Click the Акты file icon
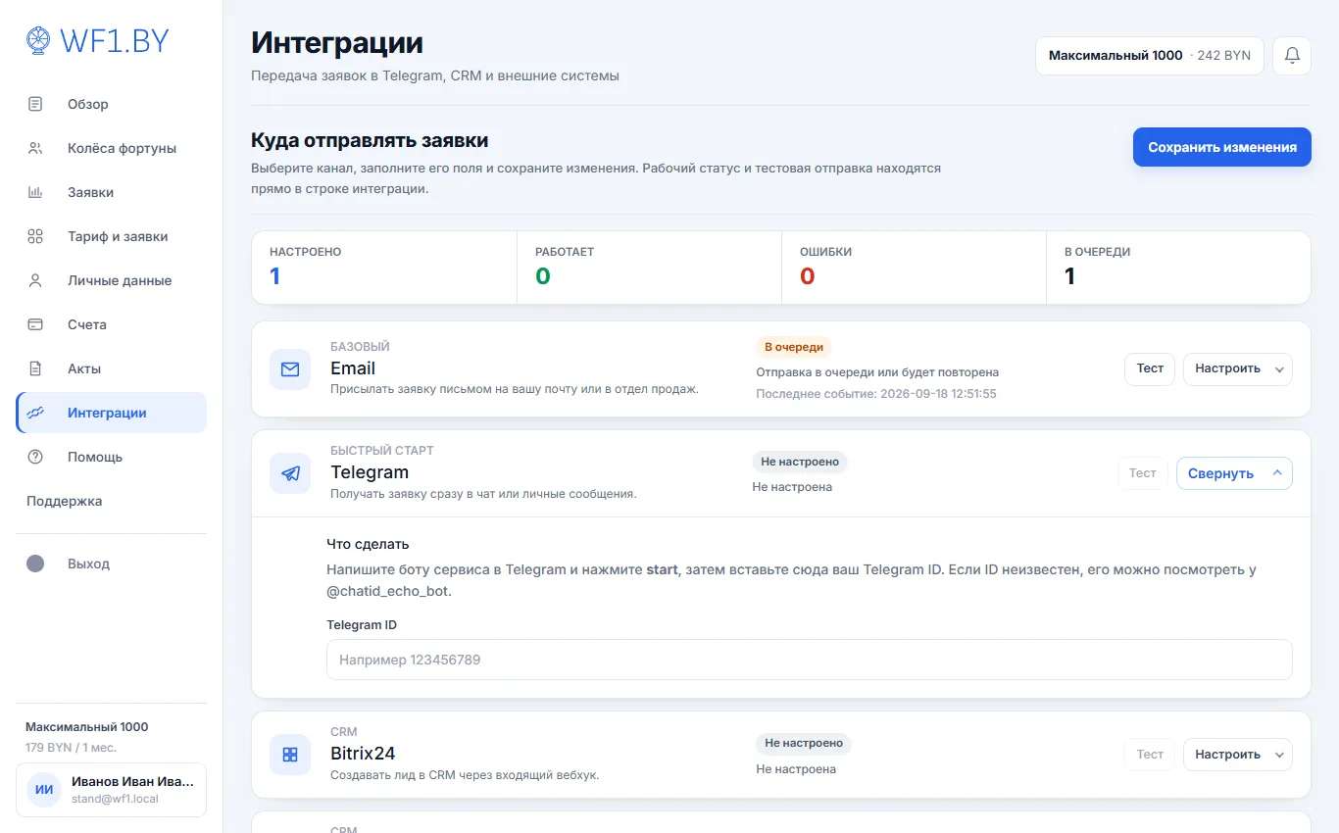This screenshot has width=1339, height=833. point(35,368)
